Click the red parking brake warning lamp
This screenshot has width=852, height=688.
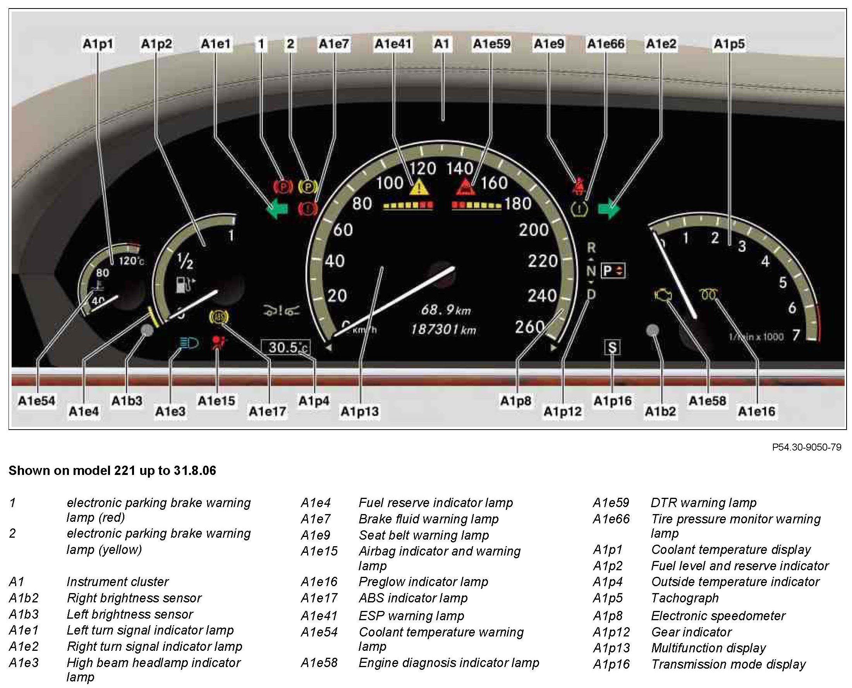click(283, 186)
